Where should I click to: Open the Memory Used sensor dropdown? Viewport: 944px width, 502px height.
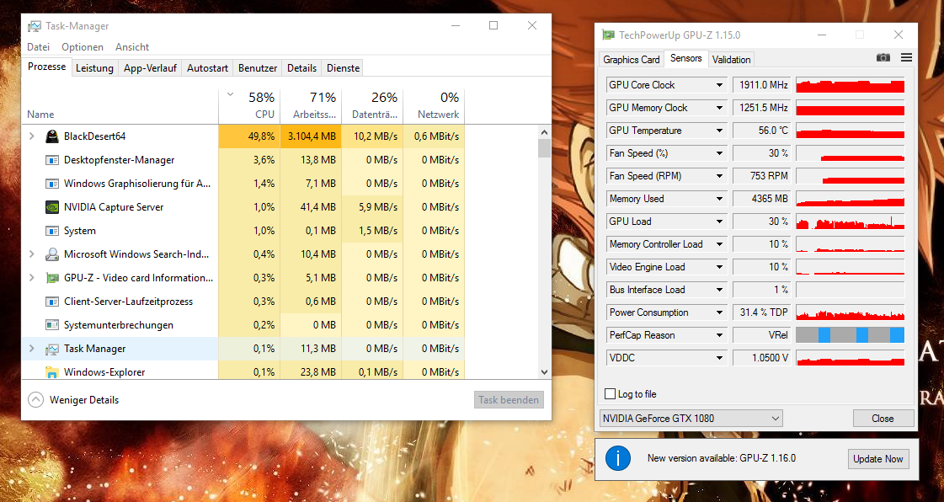[719, 199]
